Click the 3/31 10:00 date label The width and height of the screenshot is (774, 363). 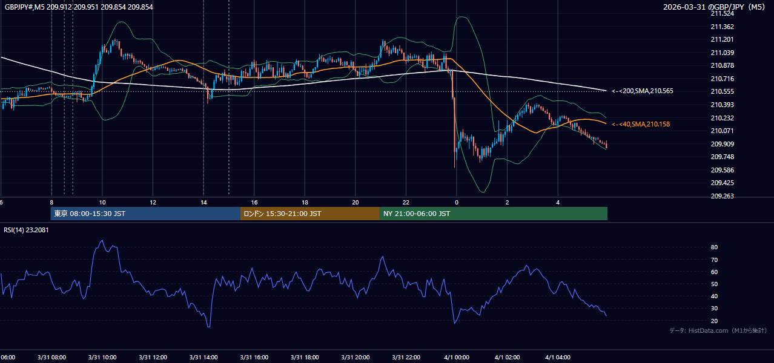click(x=102, y=358)
